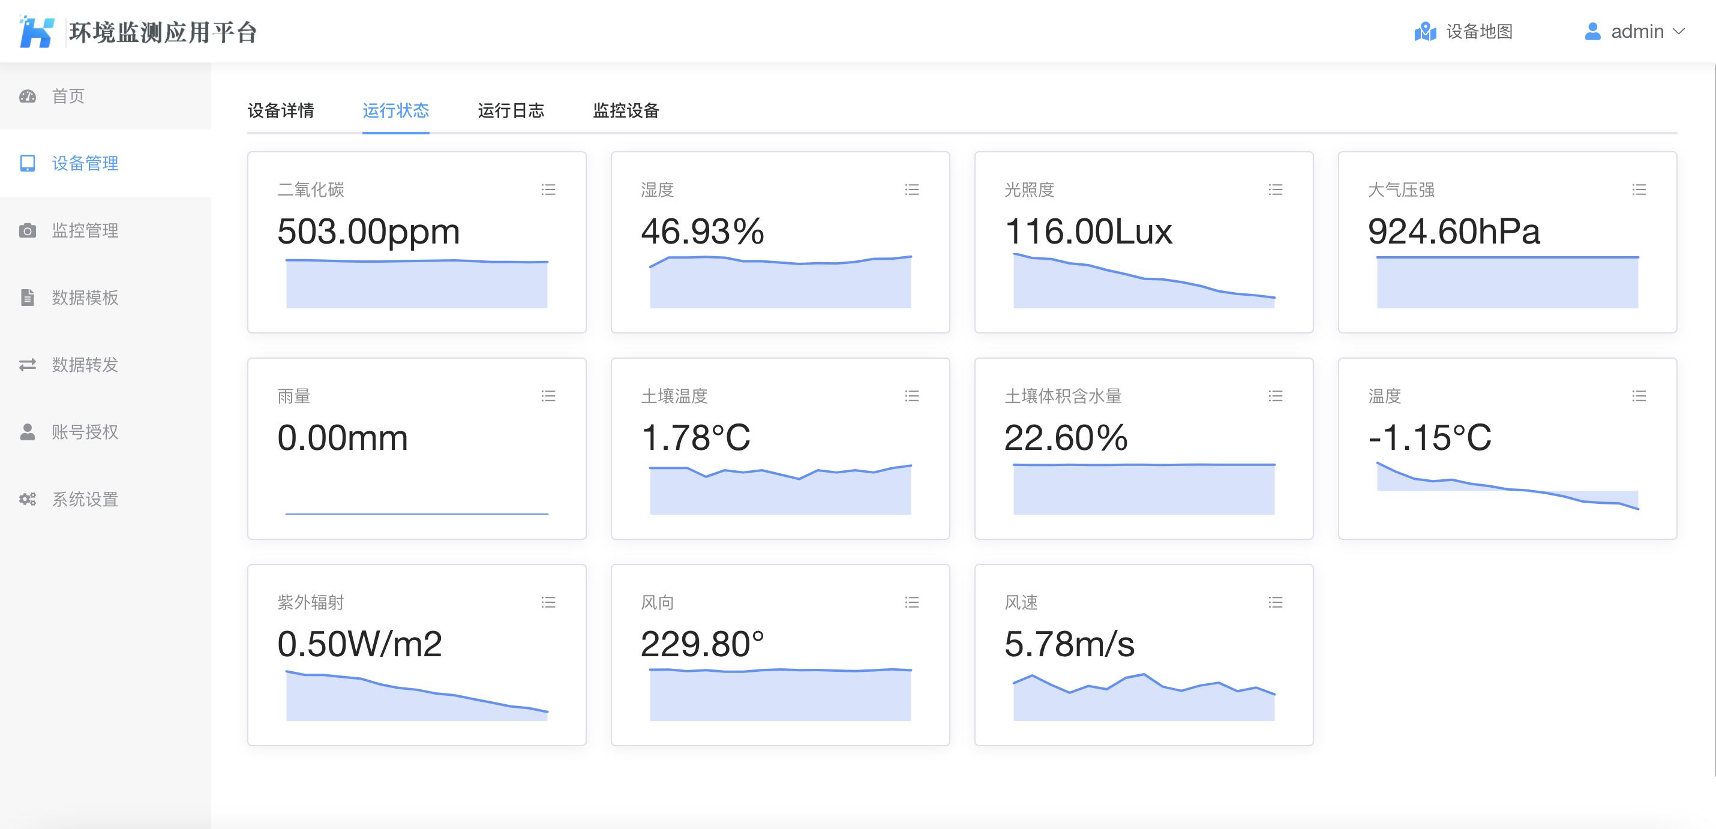Image resolution: width=1716 pixels, height=829 pixels.
Task: Switch to the 设备详情 tab
Action: pos(280,110)
